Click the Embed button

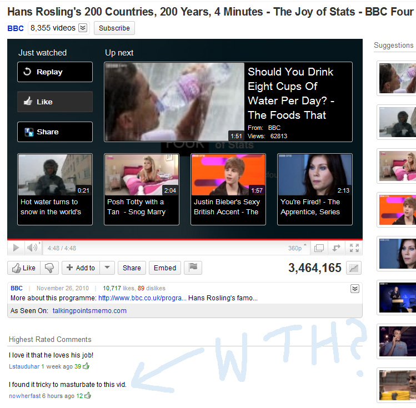(165, 268)
